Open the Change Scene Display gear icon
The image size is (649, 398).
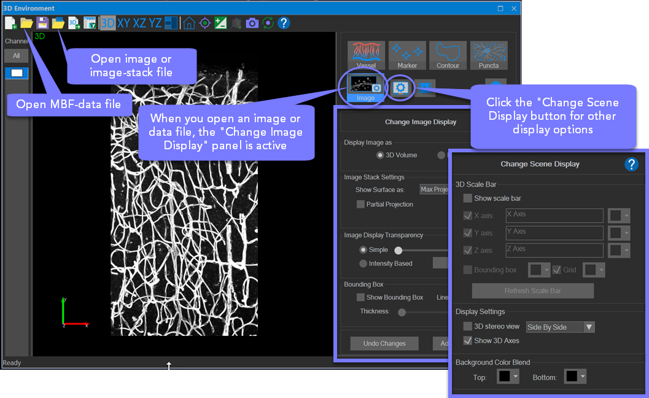[x=400, y=88]
